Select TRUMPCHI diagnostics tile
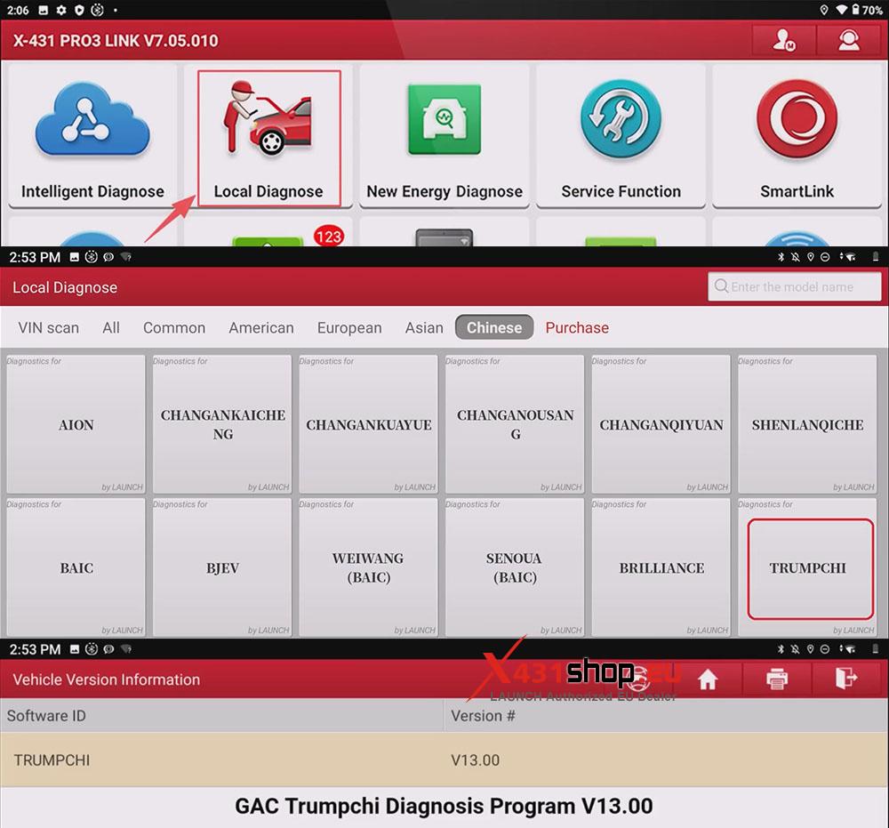 click(x=807, y=567)
